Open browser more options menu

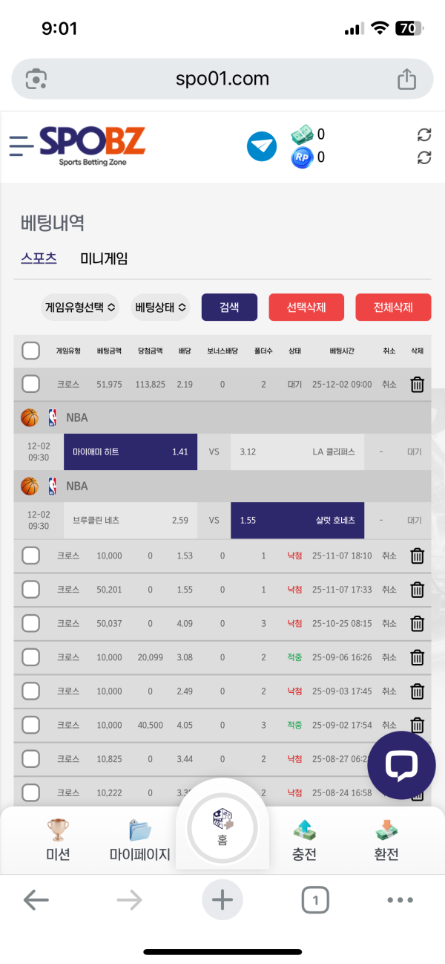[400, 900]
